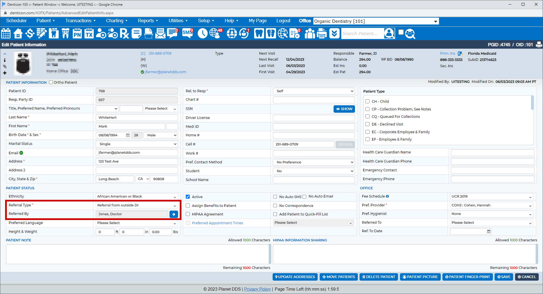Screen dimensions: 543x294
Task: Open the Pref. Provider dropdown
Action: [x=491, y=205]
